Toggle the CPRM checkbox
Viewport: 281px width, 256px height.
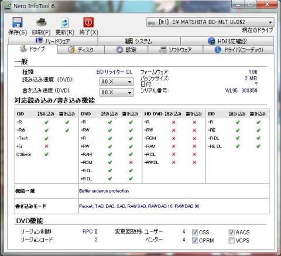pos(195,240)
